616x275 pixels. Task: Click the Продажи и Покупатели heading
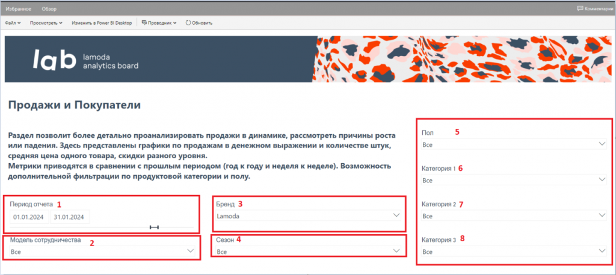[x=74, y=105]
